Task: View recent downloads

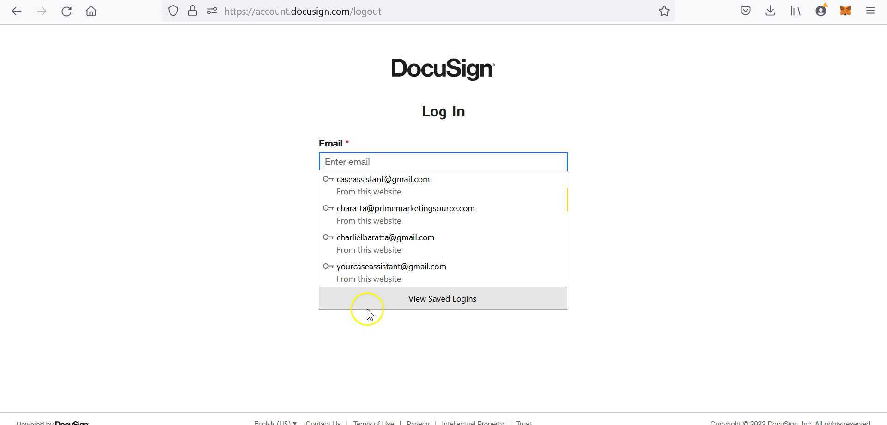Action: point(770,10)
